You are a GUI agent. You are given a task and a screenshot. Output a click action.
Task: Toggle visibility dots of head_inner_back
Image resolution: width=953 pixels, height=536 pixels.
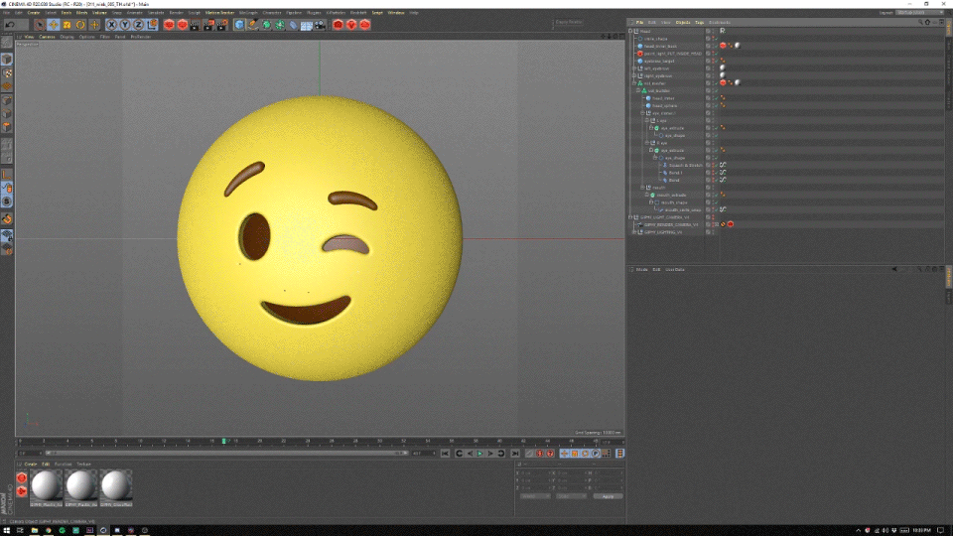click(714, 47)
